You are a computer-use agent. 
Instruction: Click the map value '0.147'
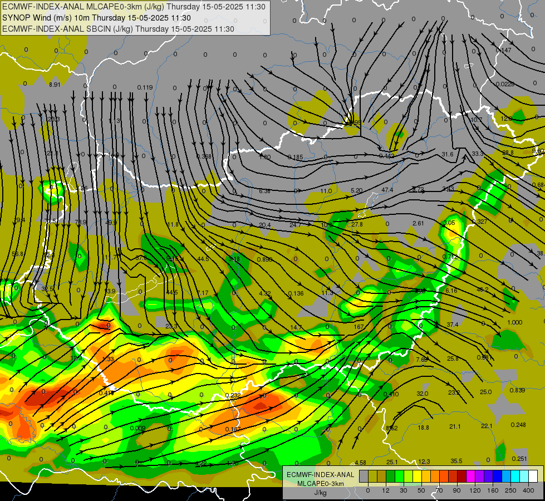click(503, 51)
